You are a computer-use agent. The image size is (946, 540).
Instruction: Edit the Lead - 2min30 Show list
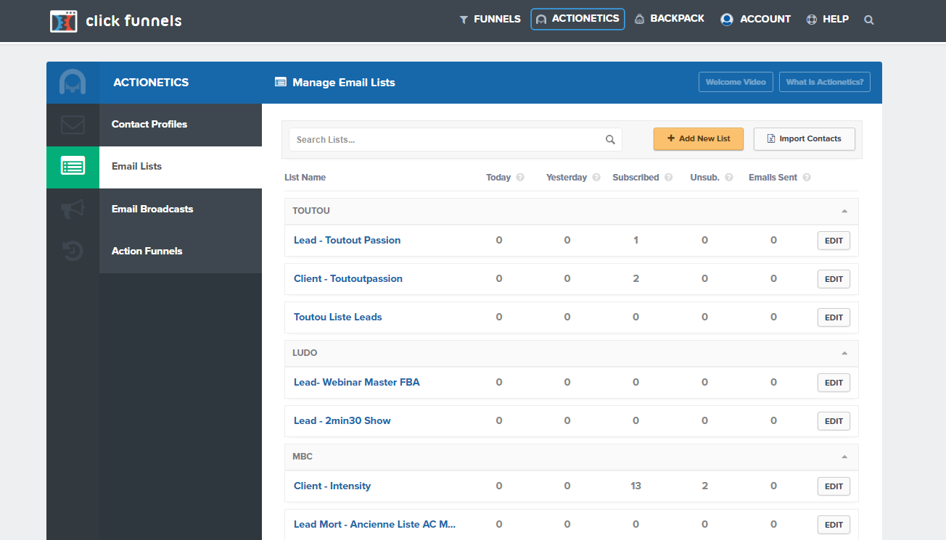tap(834, 421)
